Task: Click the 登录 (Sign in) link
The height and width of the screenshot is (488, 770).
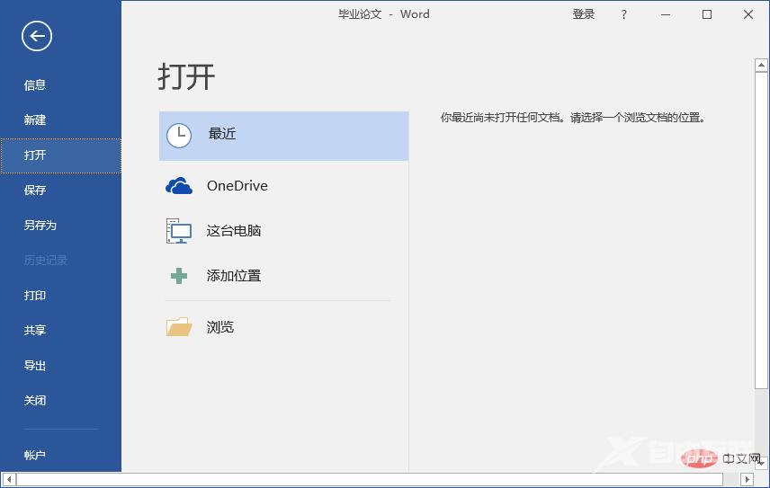Action: pyautogui.click(x=584, y=14)
